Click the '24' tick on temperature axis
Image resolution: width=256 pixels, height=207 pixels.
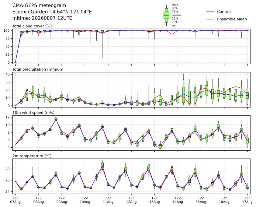(8, 192)
